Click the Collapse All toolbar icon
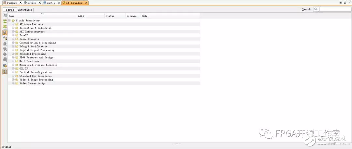The width and height of the screenshot is (352, 149). [x=5, y=21]
